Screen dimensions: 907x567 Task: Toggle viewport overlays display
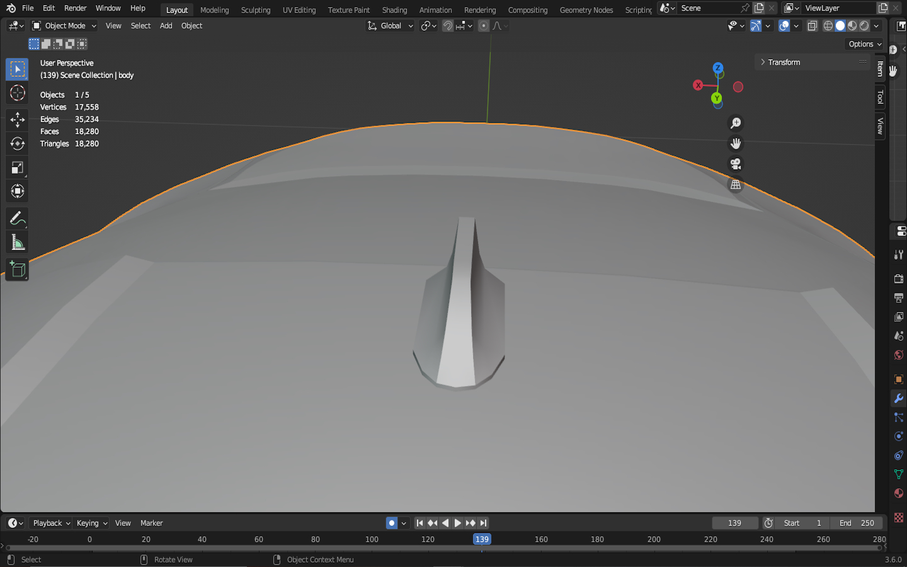[784, 26]
